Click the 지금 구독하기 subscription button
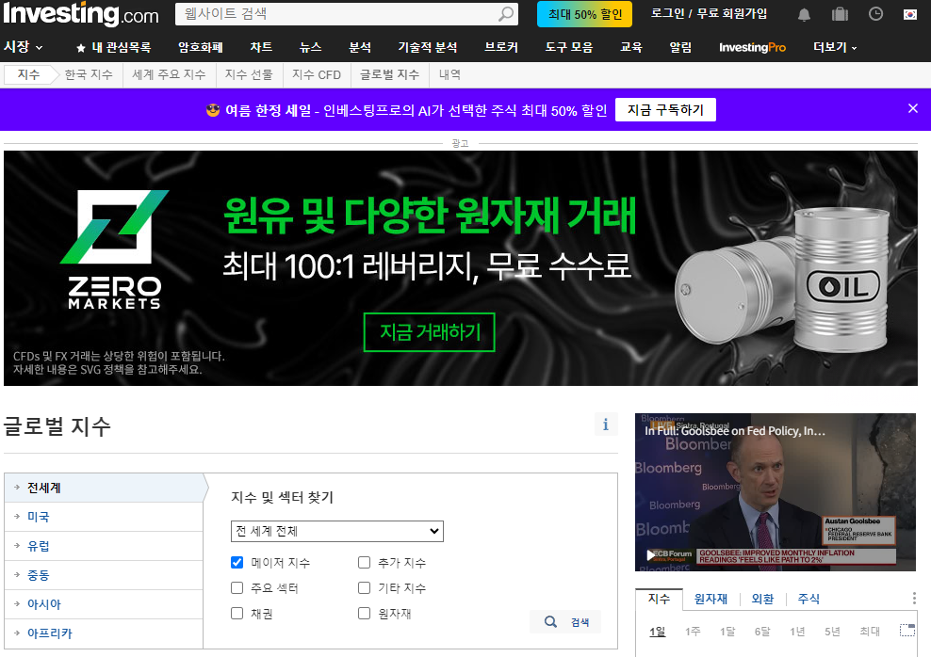Screen dimensions: 931x657 pyautogui.click(x=664, y=109)
